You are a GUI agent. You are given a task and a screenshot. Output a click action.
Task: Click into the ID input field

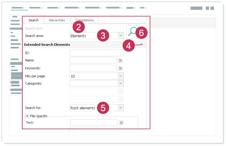(96, 53)
